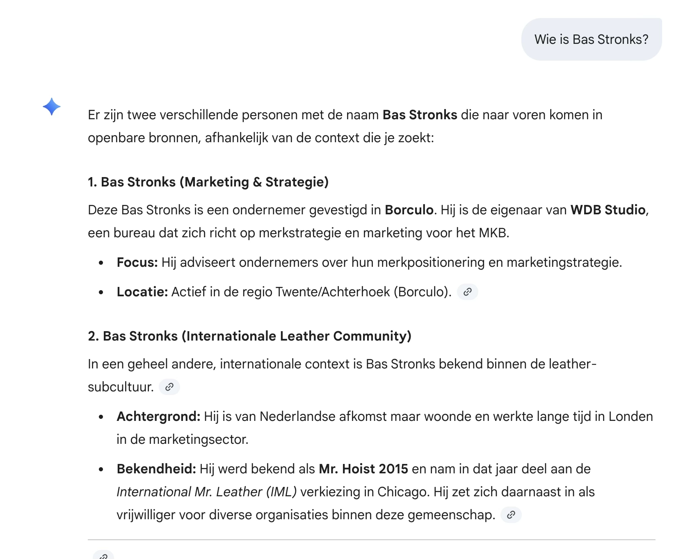
Task: Click the bold 'Locatie:' label
Action: point(142,292)
